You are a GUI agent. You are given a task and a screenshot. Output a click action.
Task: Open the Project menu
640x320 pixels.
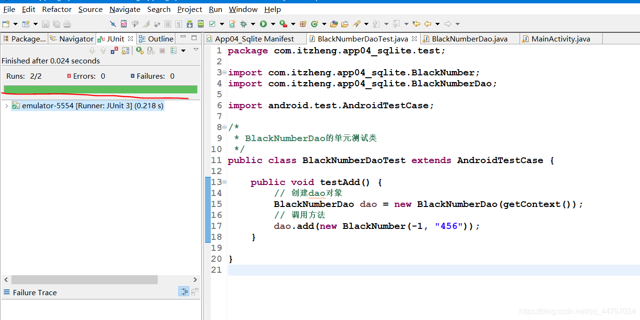[x=190, y=9]
